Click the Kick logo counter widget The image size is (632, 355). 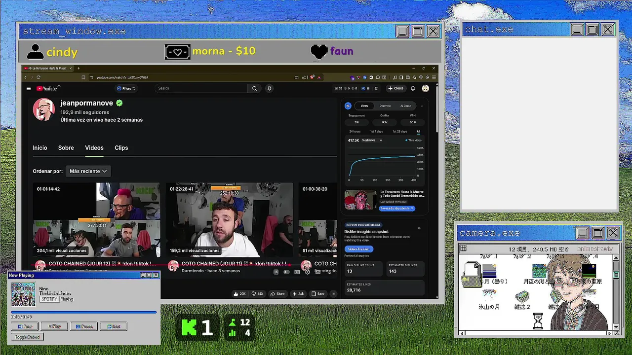click(x=197, y=328)
